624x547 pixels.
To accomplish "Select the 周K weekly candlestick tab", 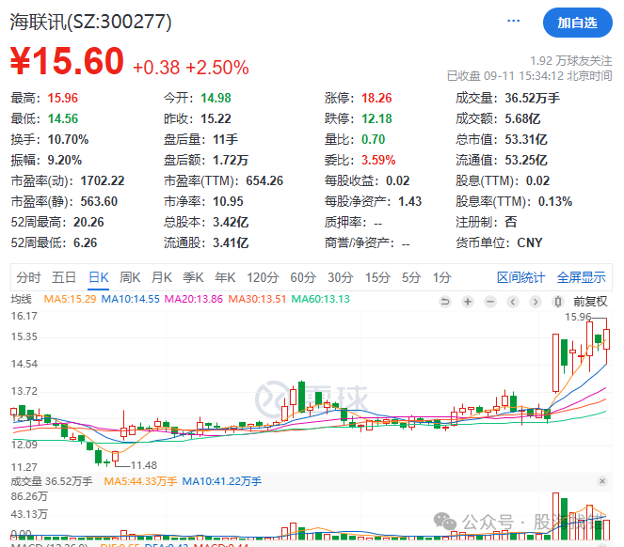I will [x=130, y=277].
